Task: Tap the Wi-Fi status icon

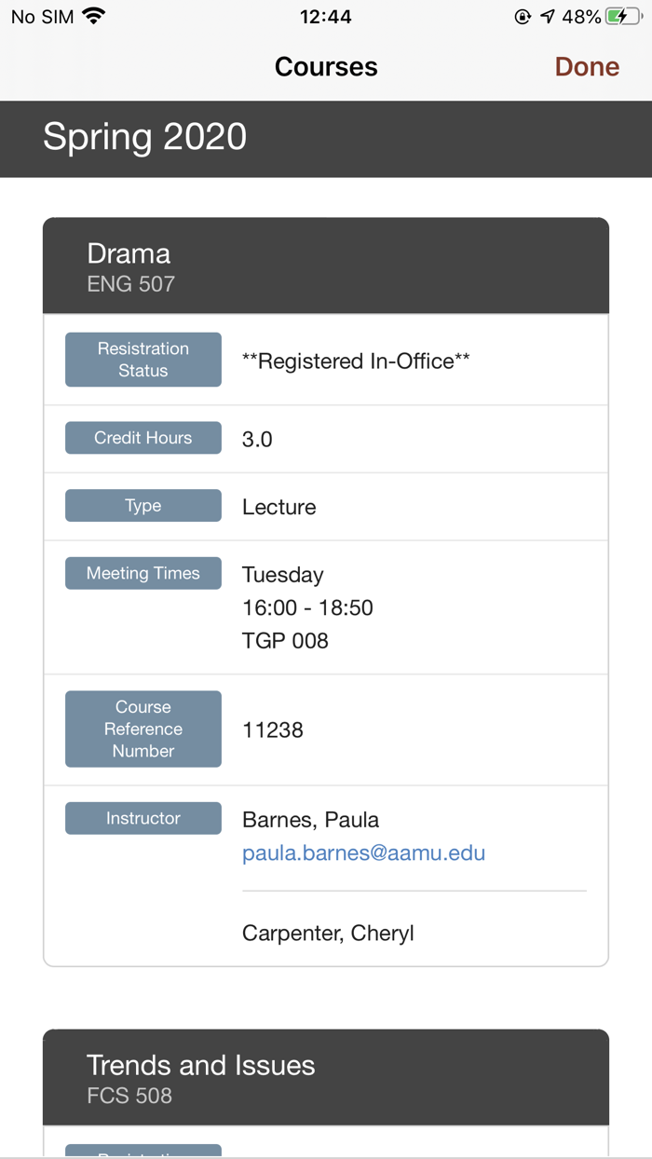Action: (93, 17)
